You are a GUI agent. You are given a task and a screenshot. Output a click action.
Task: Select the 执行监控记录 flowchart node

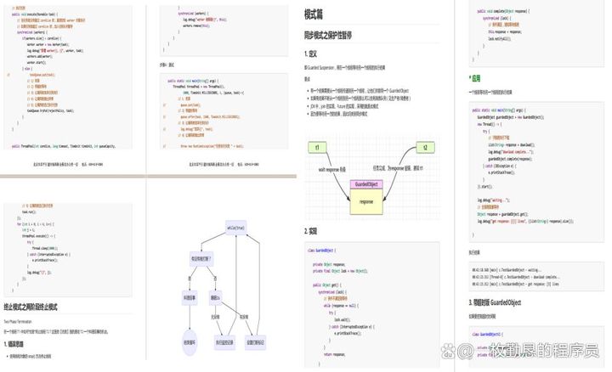point(224,342)
